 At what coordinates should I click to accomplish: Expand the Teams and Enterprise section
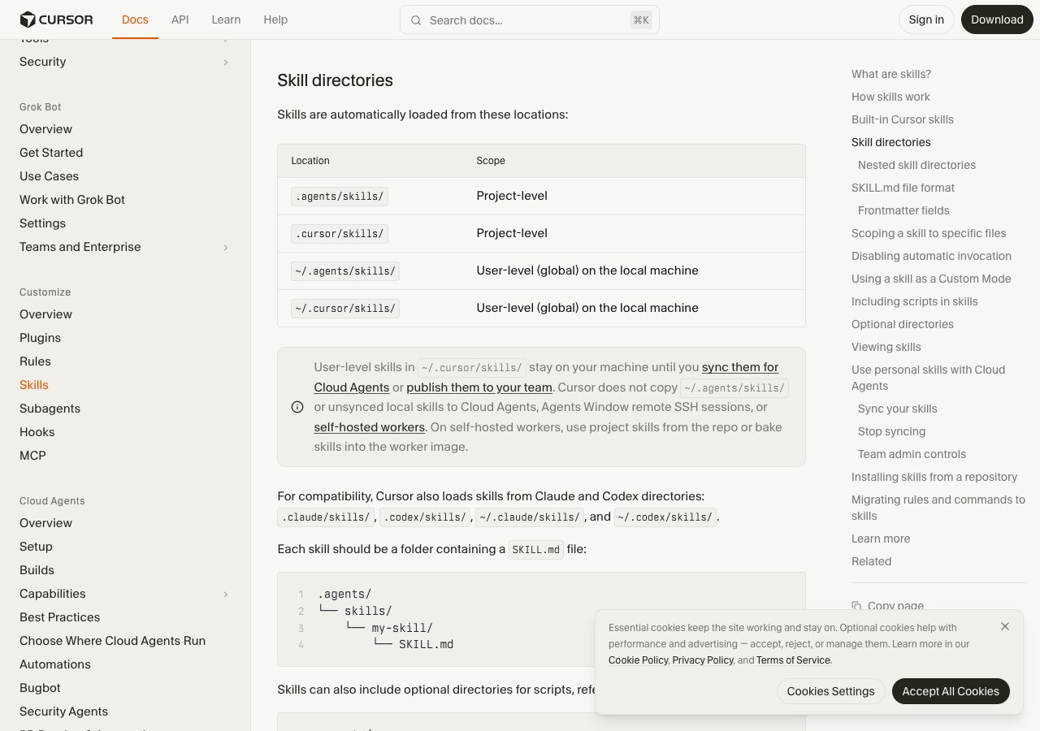pyautogui.click(x=226, y=248)
